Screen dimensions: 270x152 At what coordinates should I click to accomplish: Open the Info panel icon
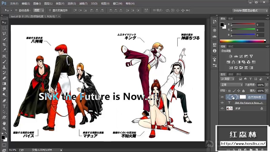point(215,51)
